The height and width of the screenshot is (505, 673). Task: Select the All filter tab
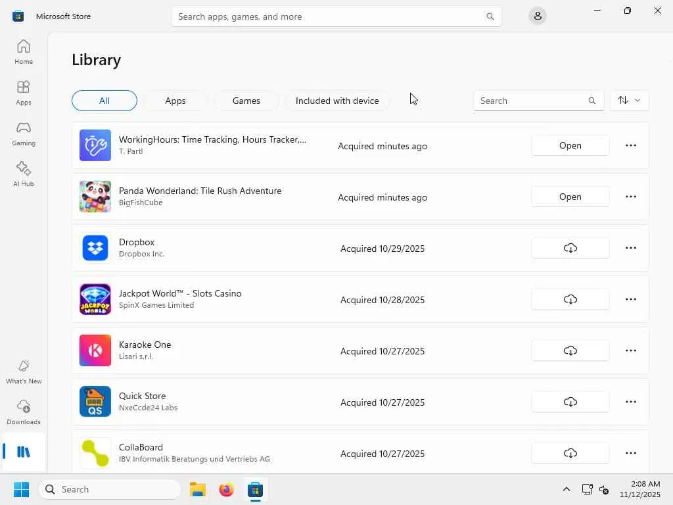click(x=104, y=101)
